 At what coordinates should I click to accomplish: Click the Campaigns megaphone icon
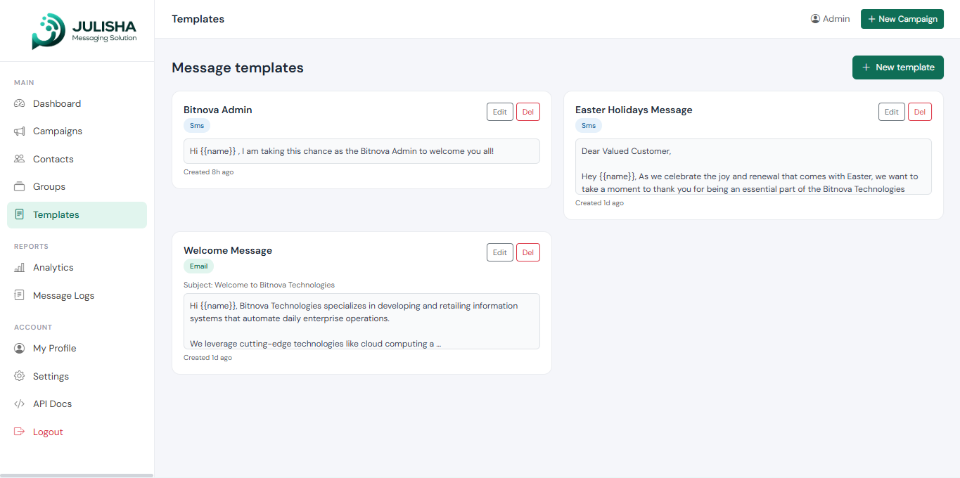point(20,131)
